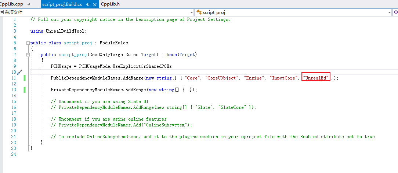Image resolution: width=398 pixels, height=173 pixels.
Task: Click green change marker on line 11
Action: click(x=25, y=78)
